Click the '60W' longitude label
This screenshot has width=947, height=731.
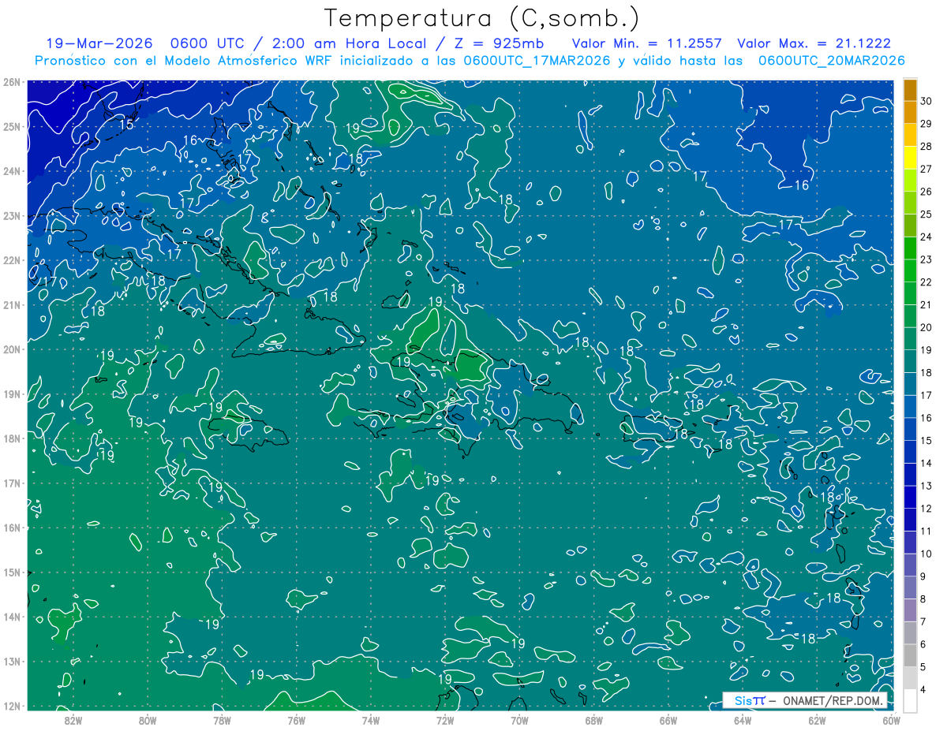pos(892,719)
